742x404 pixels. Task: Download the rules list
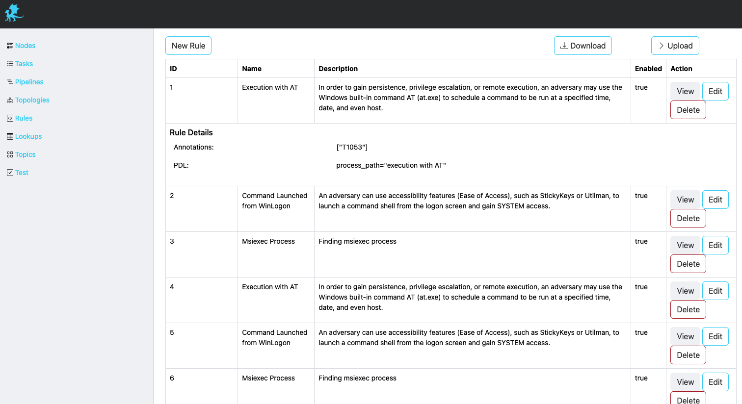(583, 46)
